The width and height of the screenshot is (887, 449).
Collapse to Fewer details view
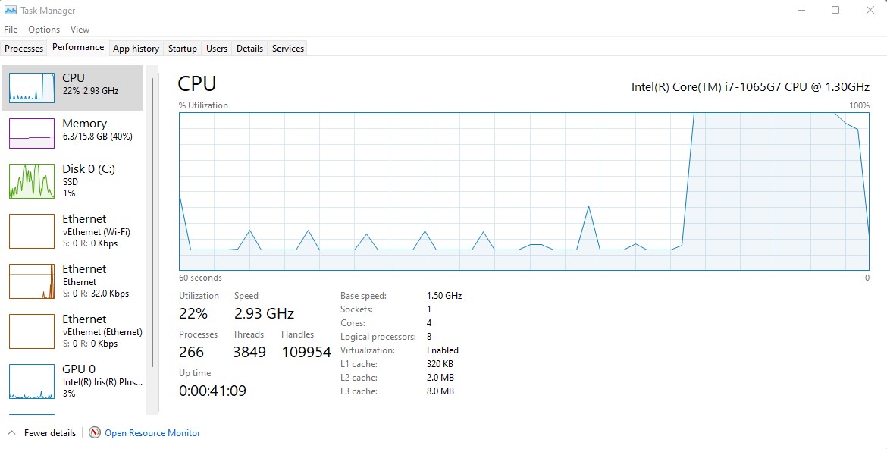(43, 432)
